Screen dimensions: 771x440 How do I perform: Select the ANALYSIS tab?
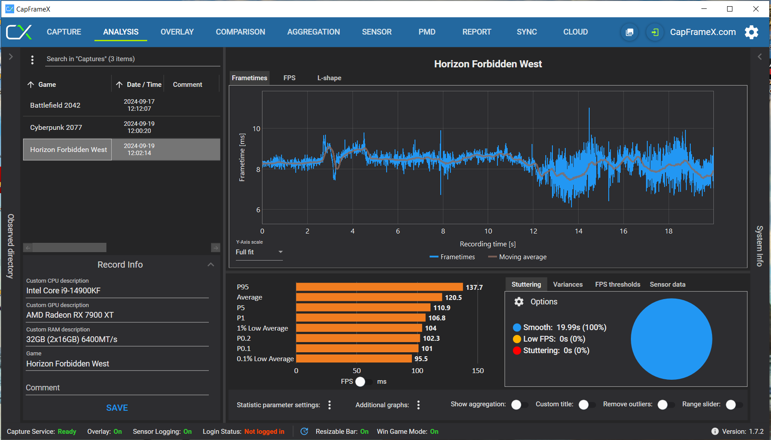pos(121,32)
